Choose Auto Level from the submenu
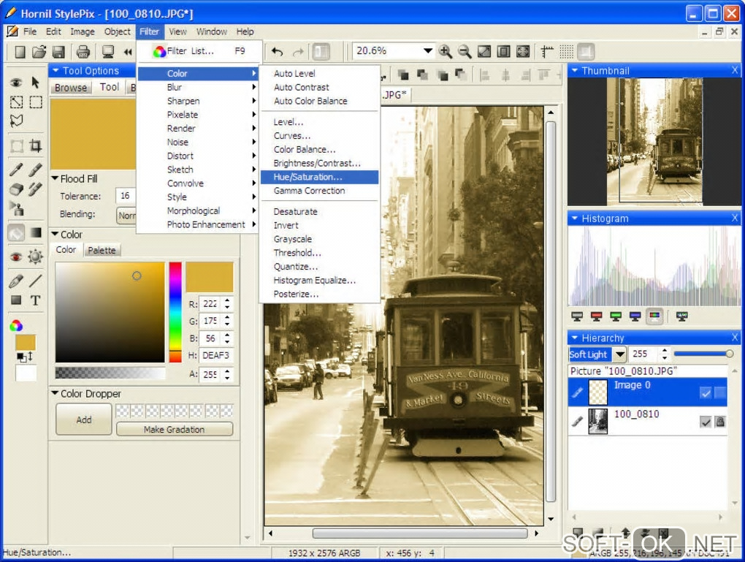The height and width of the screenshot is (562, 745). tap(320, 73)
